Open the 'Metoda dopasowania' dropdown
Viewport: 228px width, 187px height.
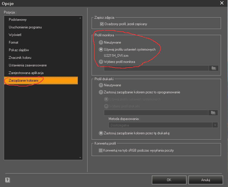[x=215, y=125]
